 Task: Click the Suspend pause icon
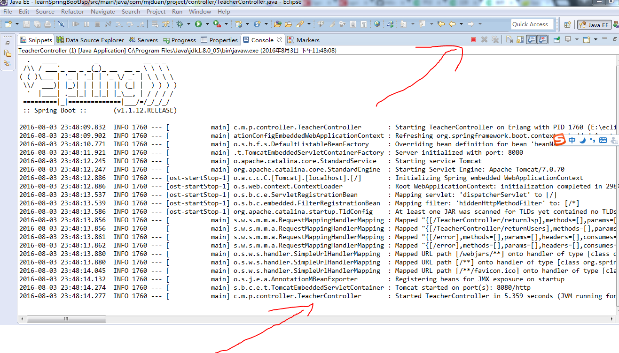point(86,24)
